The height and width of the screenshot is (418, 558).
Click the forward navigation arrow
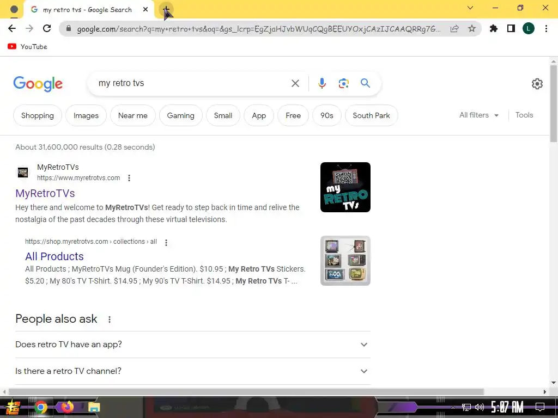click(29, 28)
